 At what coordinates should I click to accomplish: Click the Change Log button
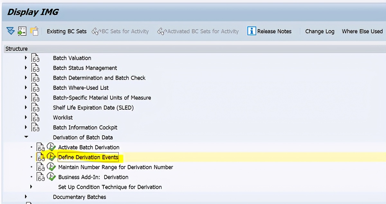pos(319,31)
